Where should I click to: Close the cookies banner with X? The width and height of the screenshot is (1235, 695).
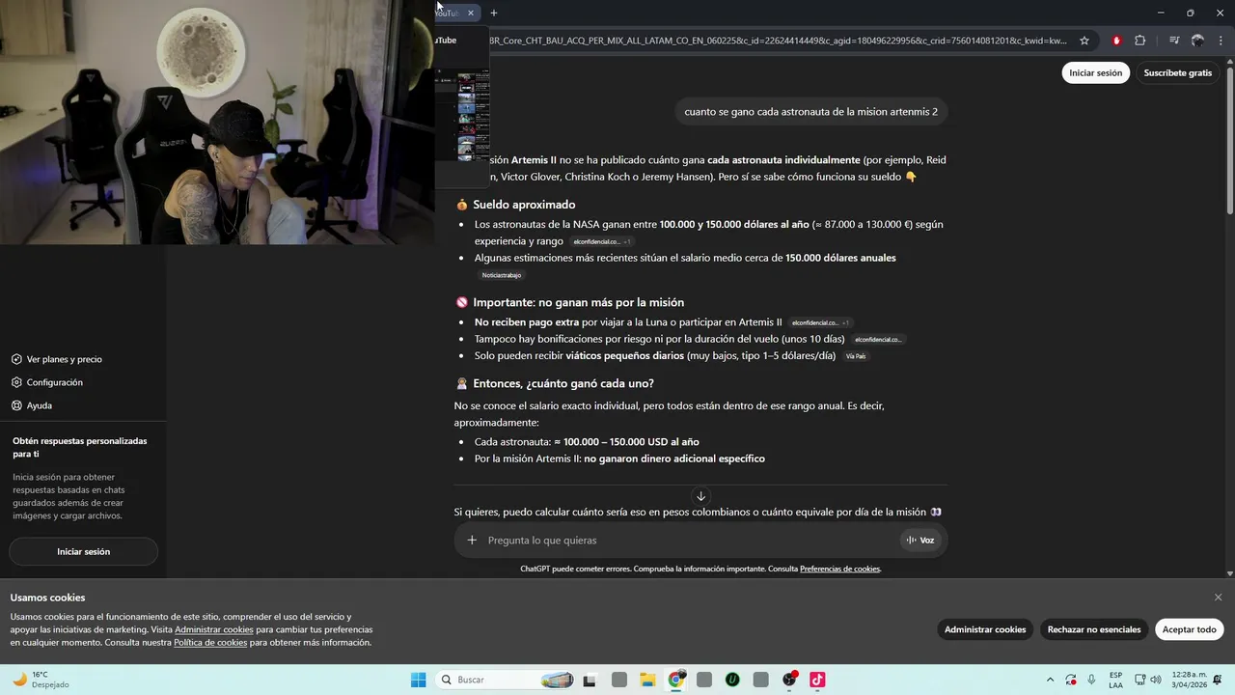pyautogui.click(x=1218, y=598)
